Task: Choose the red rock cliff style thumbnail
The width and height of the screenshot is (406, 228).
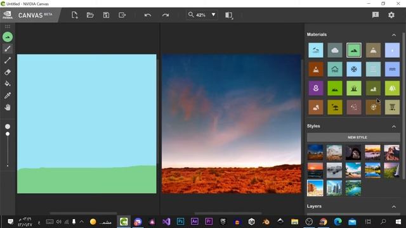Action: (392, 152)
